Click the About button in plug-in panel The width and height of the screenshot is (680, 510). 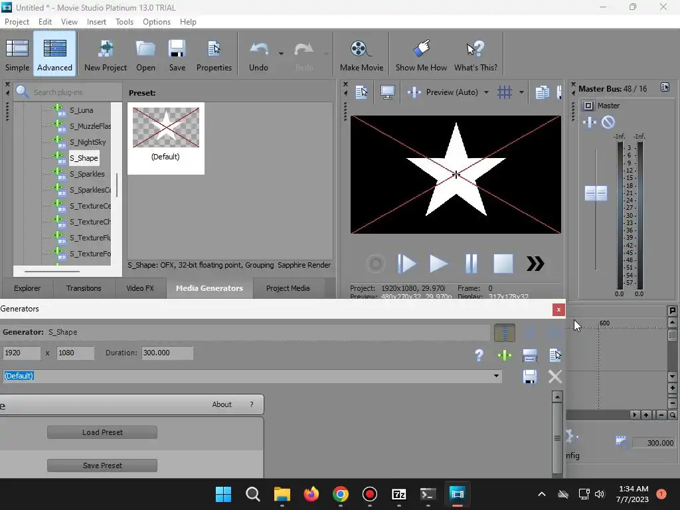222,404
